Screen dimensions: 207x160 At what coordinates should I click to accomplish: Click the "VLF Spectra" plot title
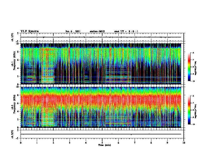[30, 31]
